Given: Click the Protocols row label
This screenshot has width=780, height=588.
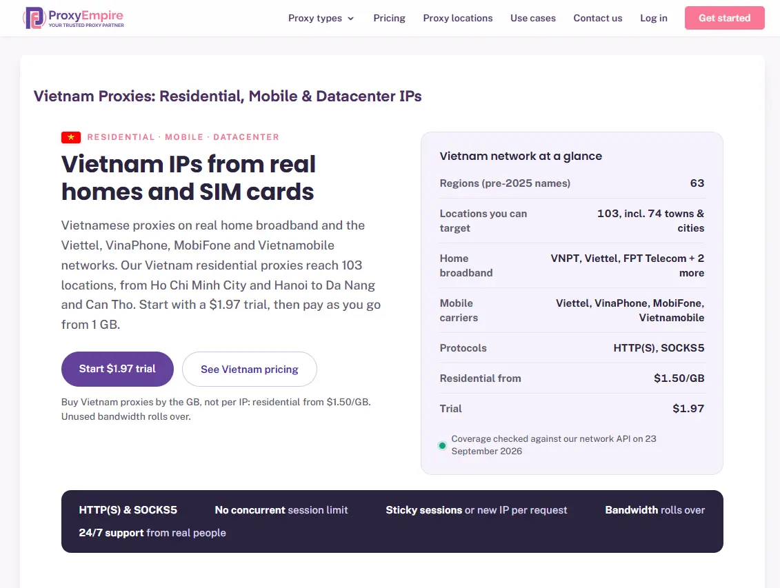Looking at the screenshot, I should [463, 348].
